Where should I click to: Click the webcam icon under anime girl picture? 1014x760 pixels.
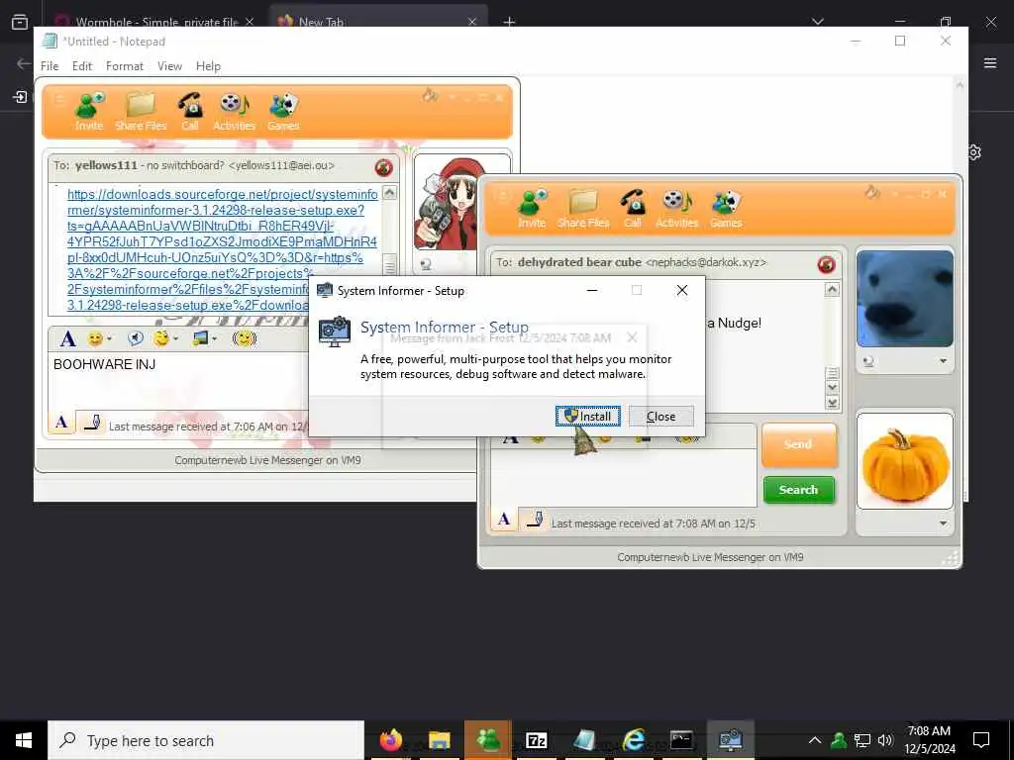(426, 263)
